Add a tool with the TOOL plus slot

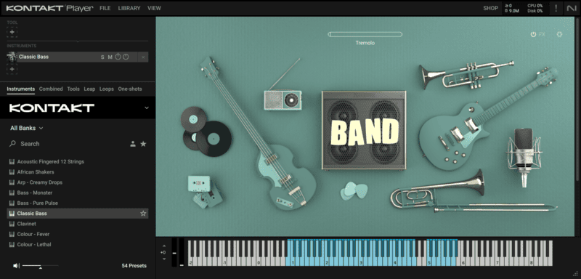tap(12, 32)
